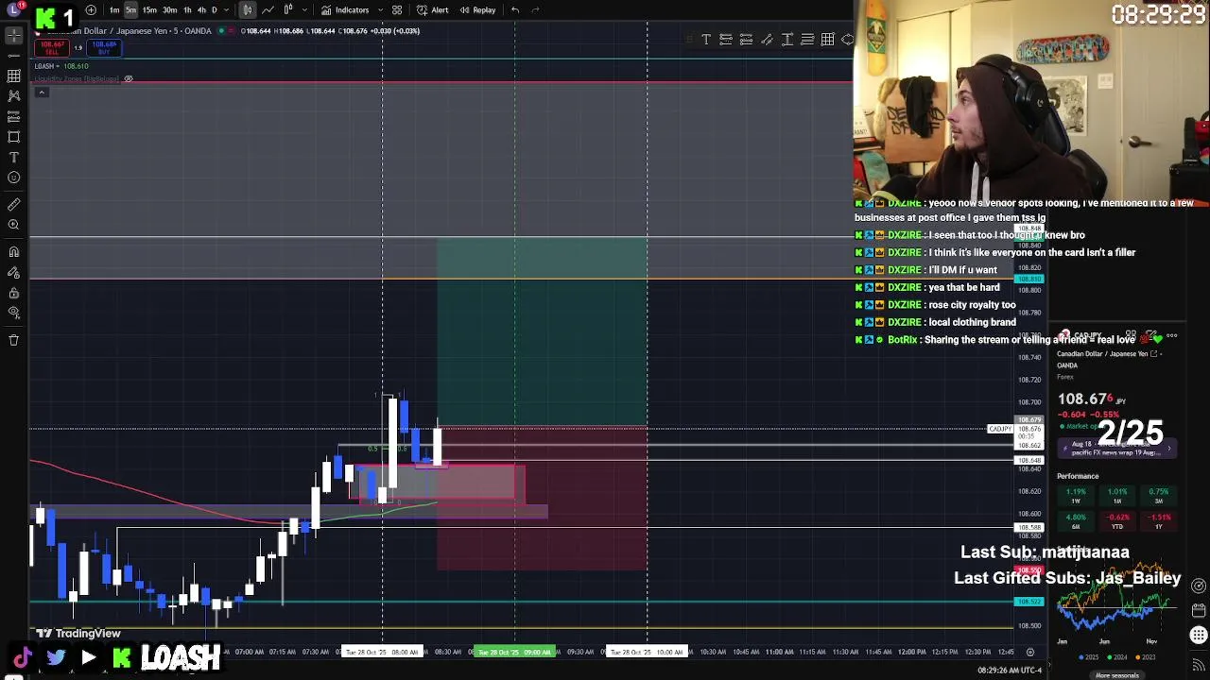
Task: Start bar Replay mode
Action: (x=477, y=10)
